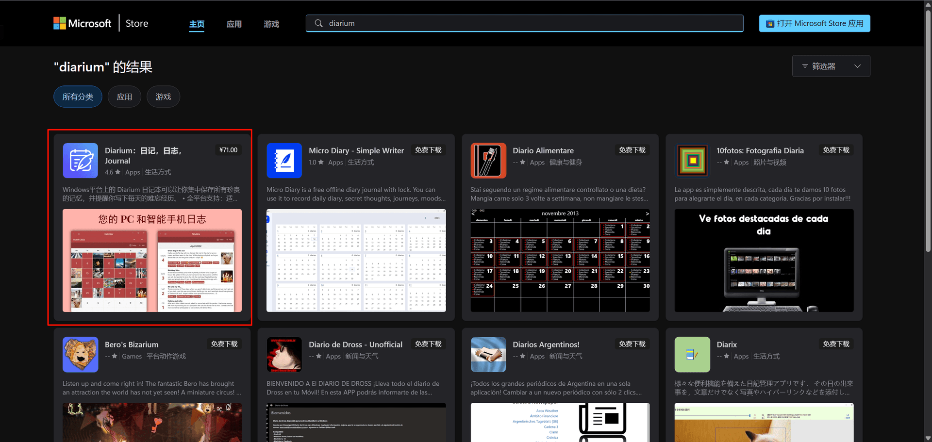
Task: Open the Diarium app icon
Action: coord(80,161)
